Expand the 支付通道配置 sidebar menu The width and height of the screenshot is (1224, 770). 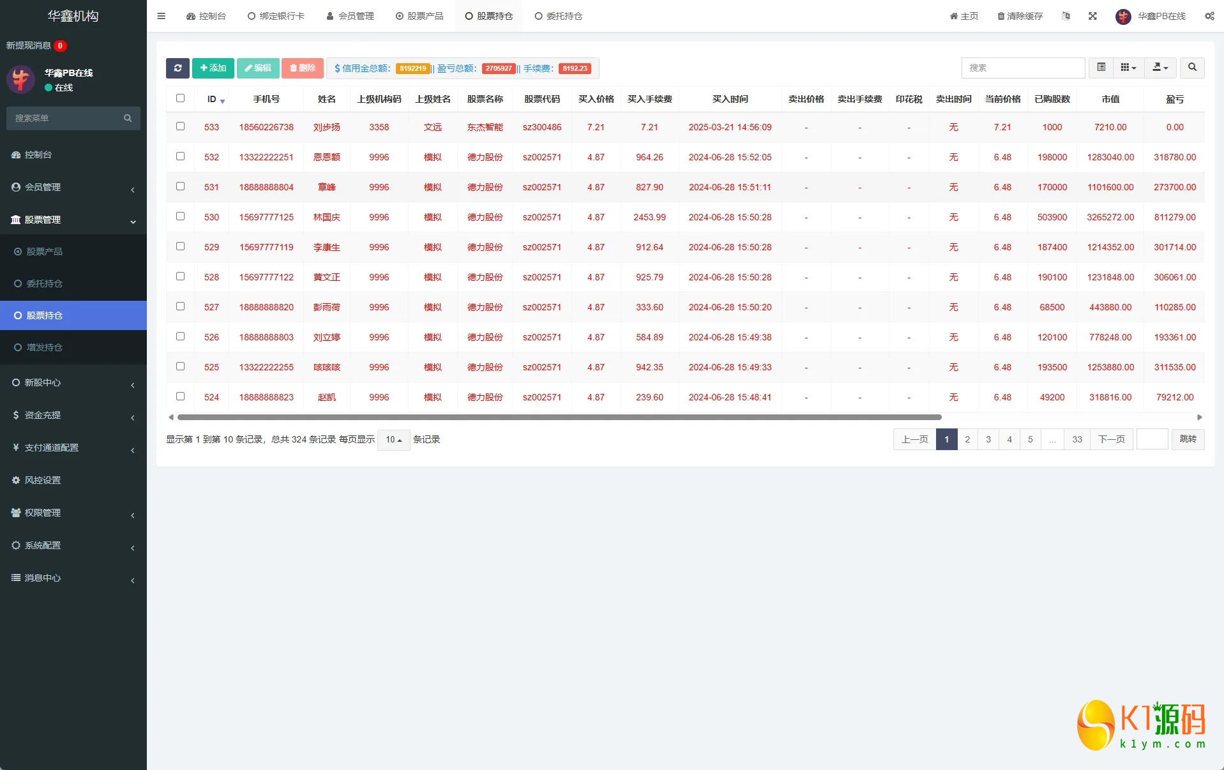73,448
